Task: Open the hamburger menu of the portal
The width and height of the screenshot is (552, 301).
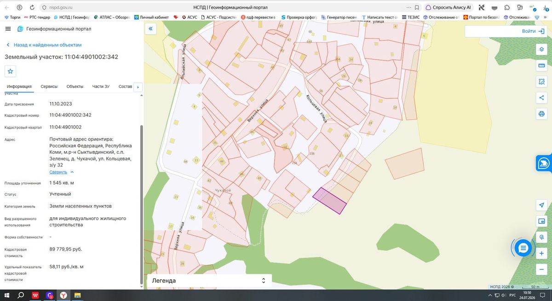Action: click(x=8, y=28)
